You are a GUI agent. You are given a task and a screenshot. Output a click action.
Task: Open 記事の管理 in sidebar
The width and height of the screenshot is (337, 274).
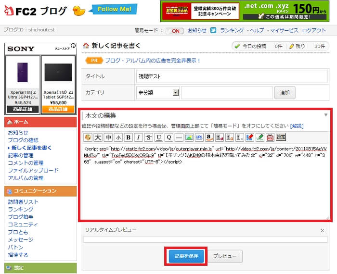[x=21, y=155]
